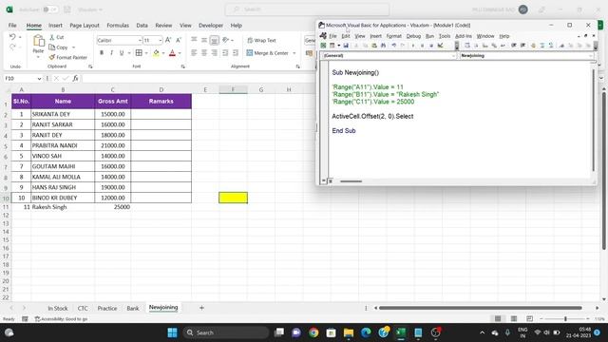Open Chrome from the Windows taskbar
This screenshot has height=342, width=608.
tap(313, 332)
